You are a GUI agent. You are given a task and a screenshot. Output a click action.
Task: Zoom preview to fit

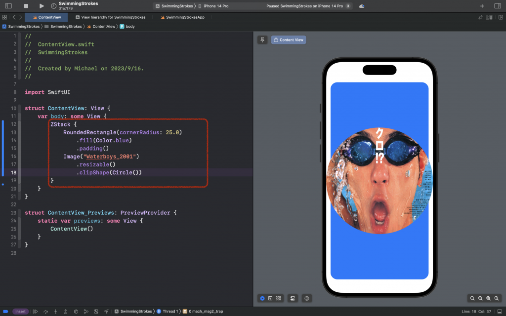click(x=488, y=298)
